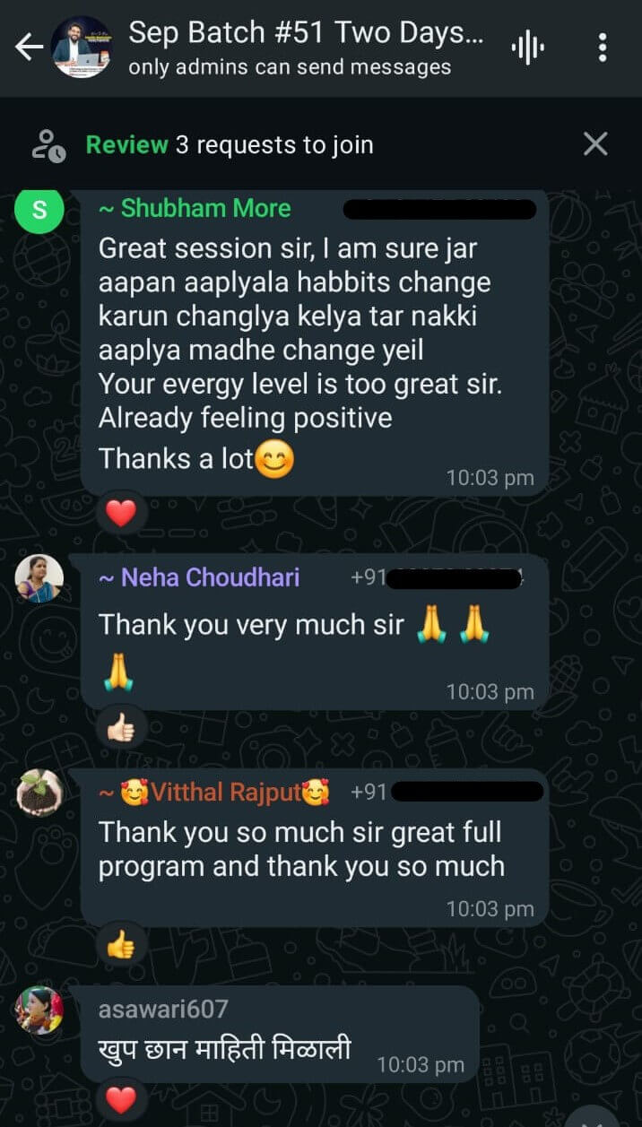The image size is (642, 1127).
Task: View heart reaction on Shubham's message
Action: pos(121,514)
